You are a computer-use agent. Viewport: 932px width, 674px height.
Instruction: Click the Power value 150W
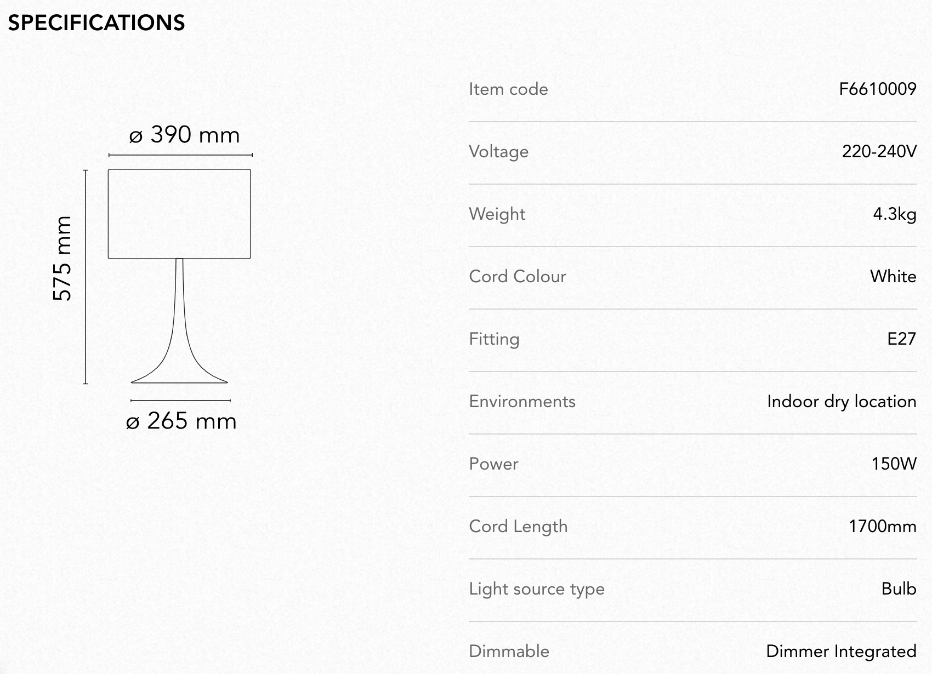894,464
